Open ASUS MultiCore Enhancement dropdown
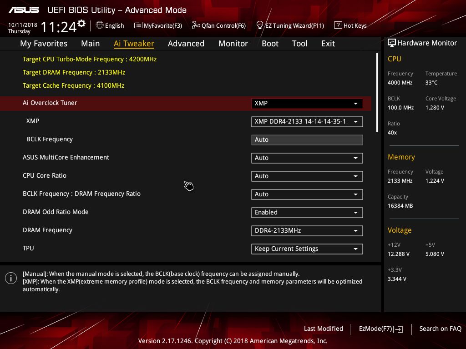The height and width of the screenshot is (349, 466). point(307,158)
